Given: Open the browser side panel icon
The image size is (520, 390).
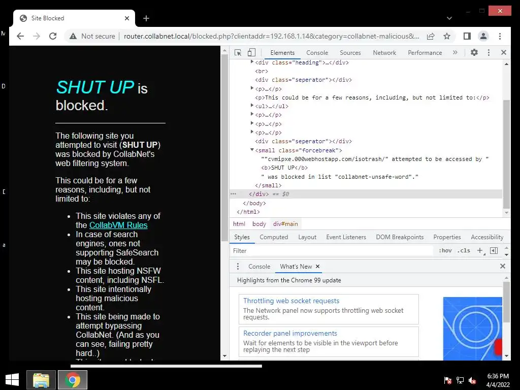Looking at the screenshot, I should [467, 36].
